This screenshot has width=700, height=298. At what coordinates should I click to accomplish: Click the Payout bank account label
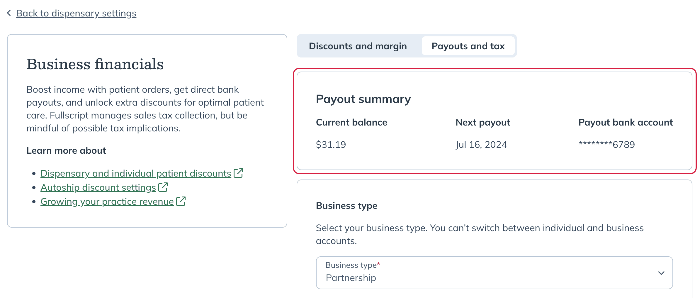click(x=626, y=122)
